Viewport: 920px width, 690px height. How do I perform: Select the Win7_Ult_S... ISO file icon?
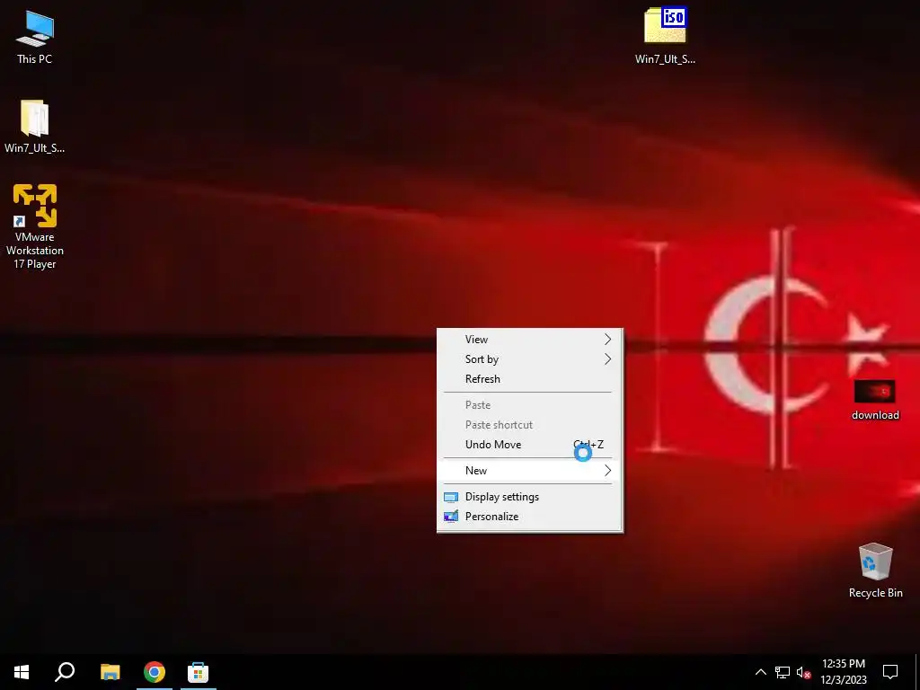(665, 35)
